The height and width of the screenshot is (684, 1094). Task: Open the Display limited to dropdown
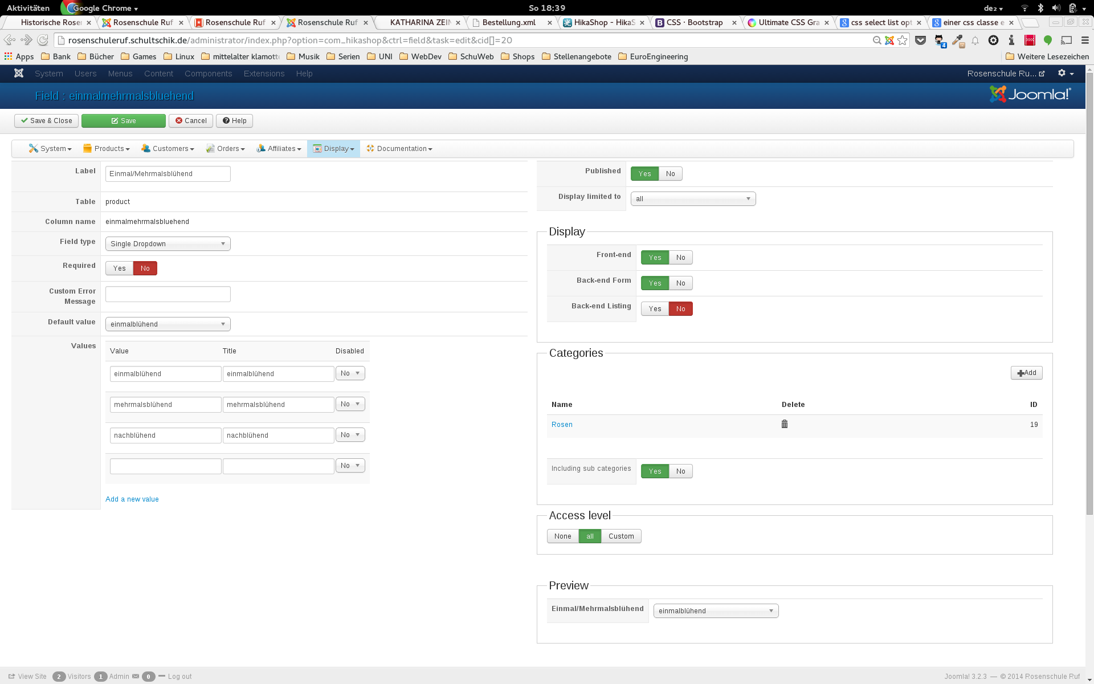(x=693, y=199)
